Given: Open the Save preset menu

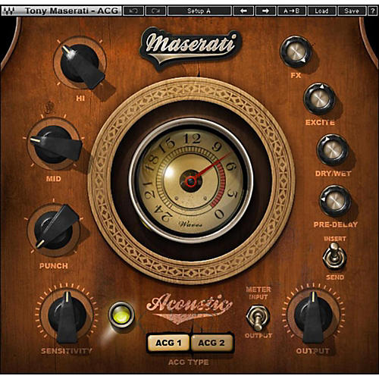Looking at the screenshot, I should [x=352, y=11].
